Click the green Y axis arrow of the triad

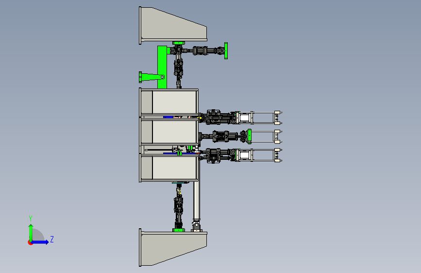pos(31,232)
